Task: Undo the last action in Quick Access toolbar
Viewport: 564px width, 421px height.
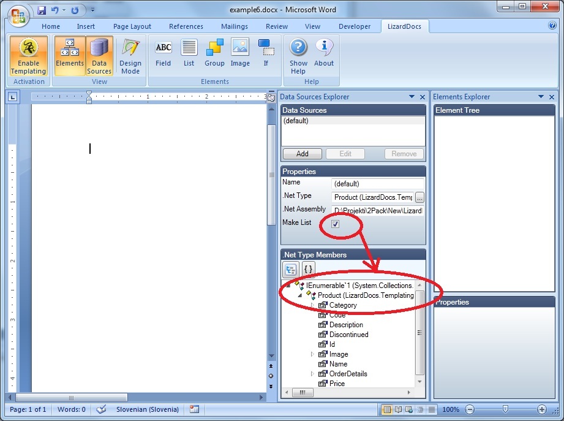Action: pos(55,10)
